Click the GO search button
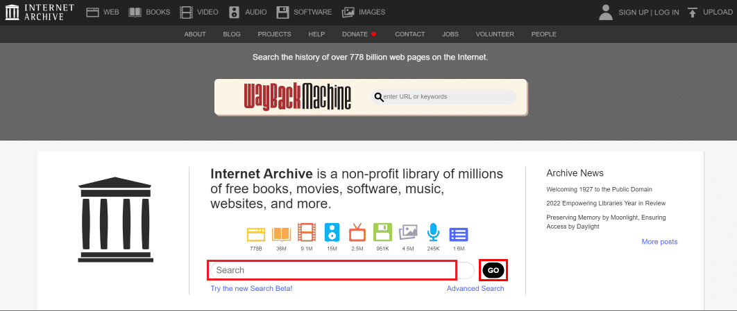 point(493,270)
